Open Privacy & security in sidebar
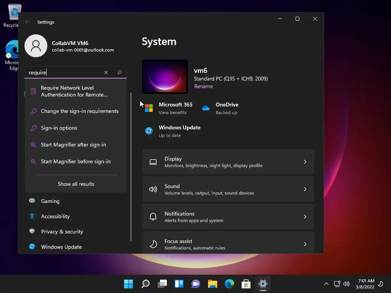Screen dimensions: 391x293 [77, 232]
